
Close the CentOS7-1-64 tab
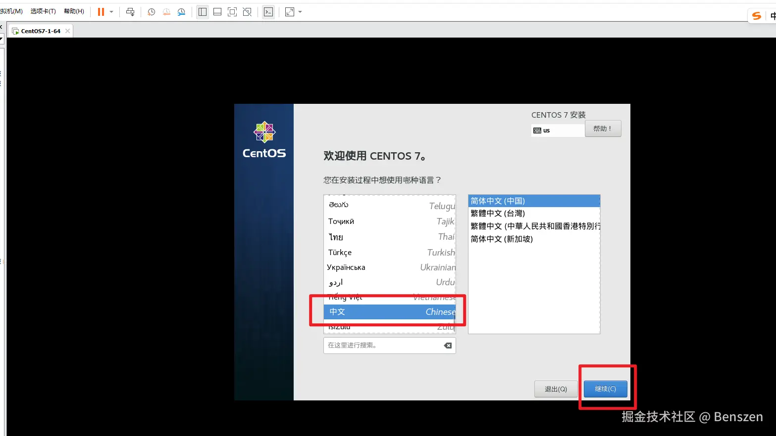[x=68, y=31]
